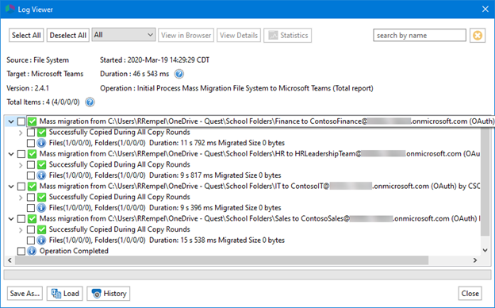Click the help icon beside Total Items

tap(90, 102)
